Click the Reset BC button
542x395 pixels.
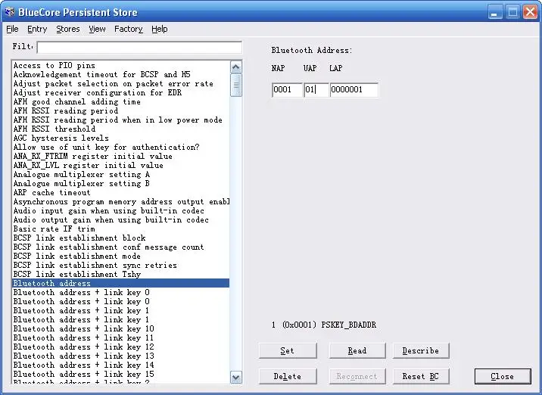[x=421, y=376]
